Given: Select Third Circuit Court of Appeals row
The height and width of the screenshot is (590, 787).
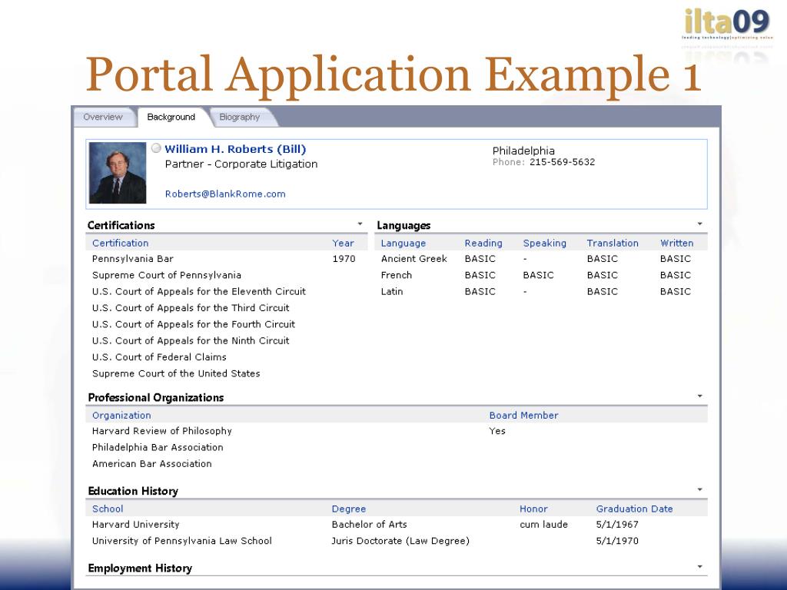Looking at the screenshot, I should [x=227, y=308].
